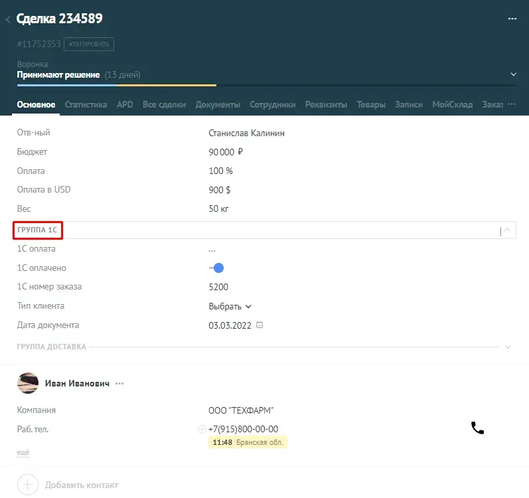Open the Статистика tab
This screenshot has width=529, height=498.
click(86, 105)
